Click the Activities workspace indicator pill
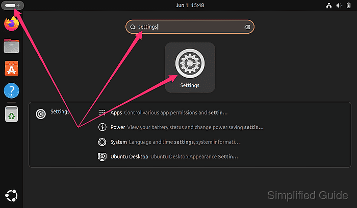 [x=12, y=5]
